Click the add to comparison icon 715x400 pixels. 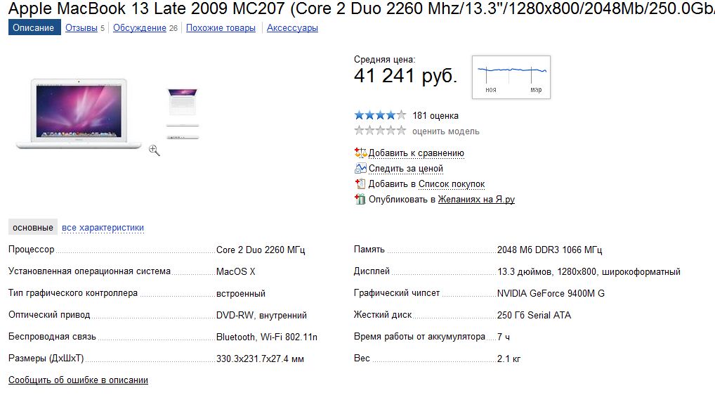(360, 153)
